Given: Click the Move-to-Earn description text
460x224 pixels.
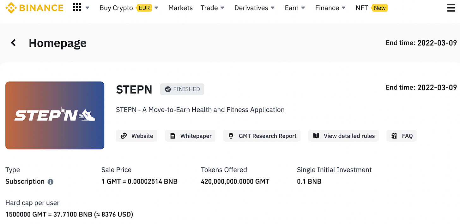Looking at the screenshot, I should point(200,110).
